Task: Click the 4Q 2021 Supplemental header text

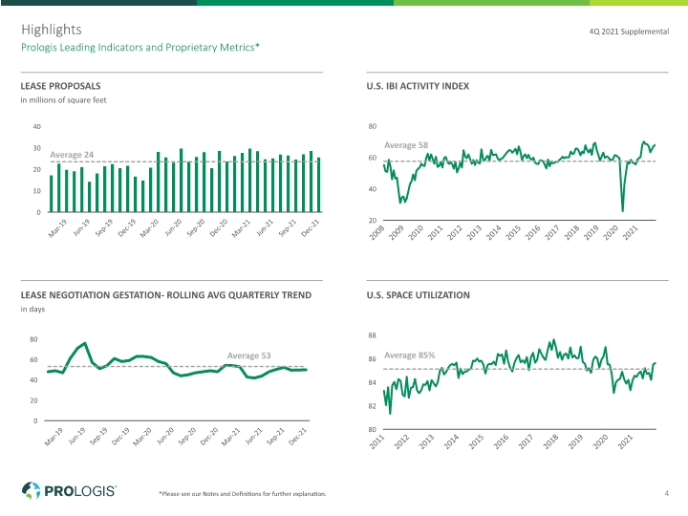Action: pos(629,32)
